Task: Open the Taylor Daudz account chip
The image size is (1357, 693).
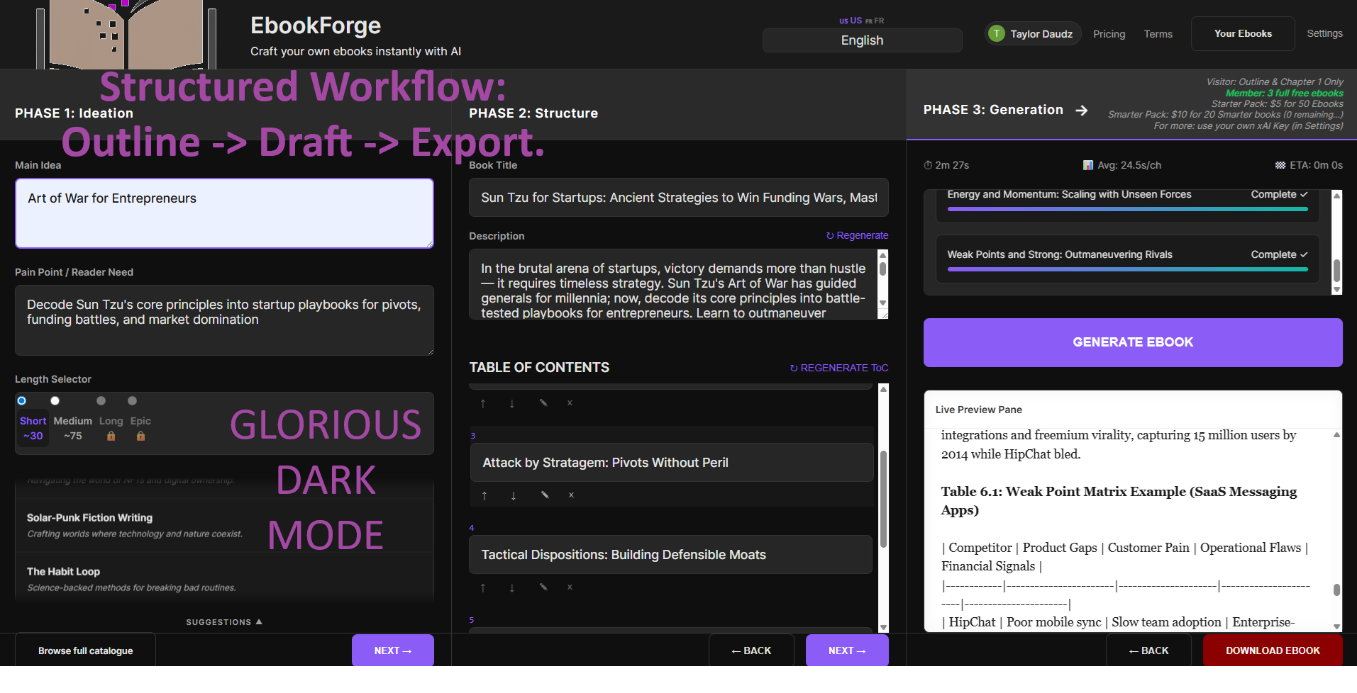Action: 1033,33
